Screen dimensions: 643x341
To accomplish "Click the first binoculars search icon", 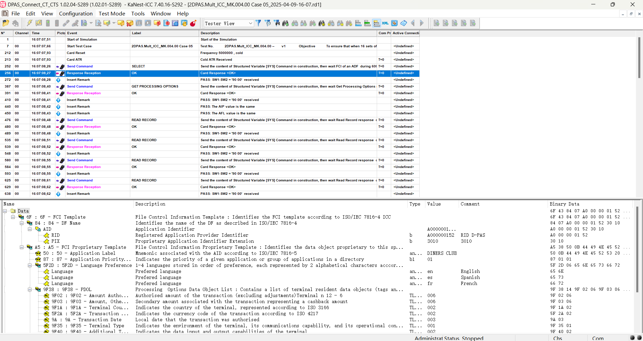I will (x=285, y=23).
